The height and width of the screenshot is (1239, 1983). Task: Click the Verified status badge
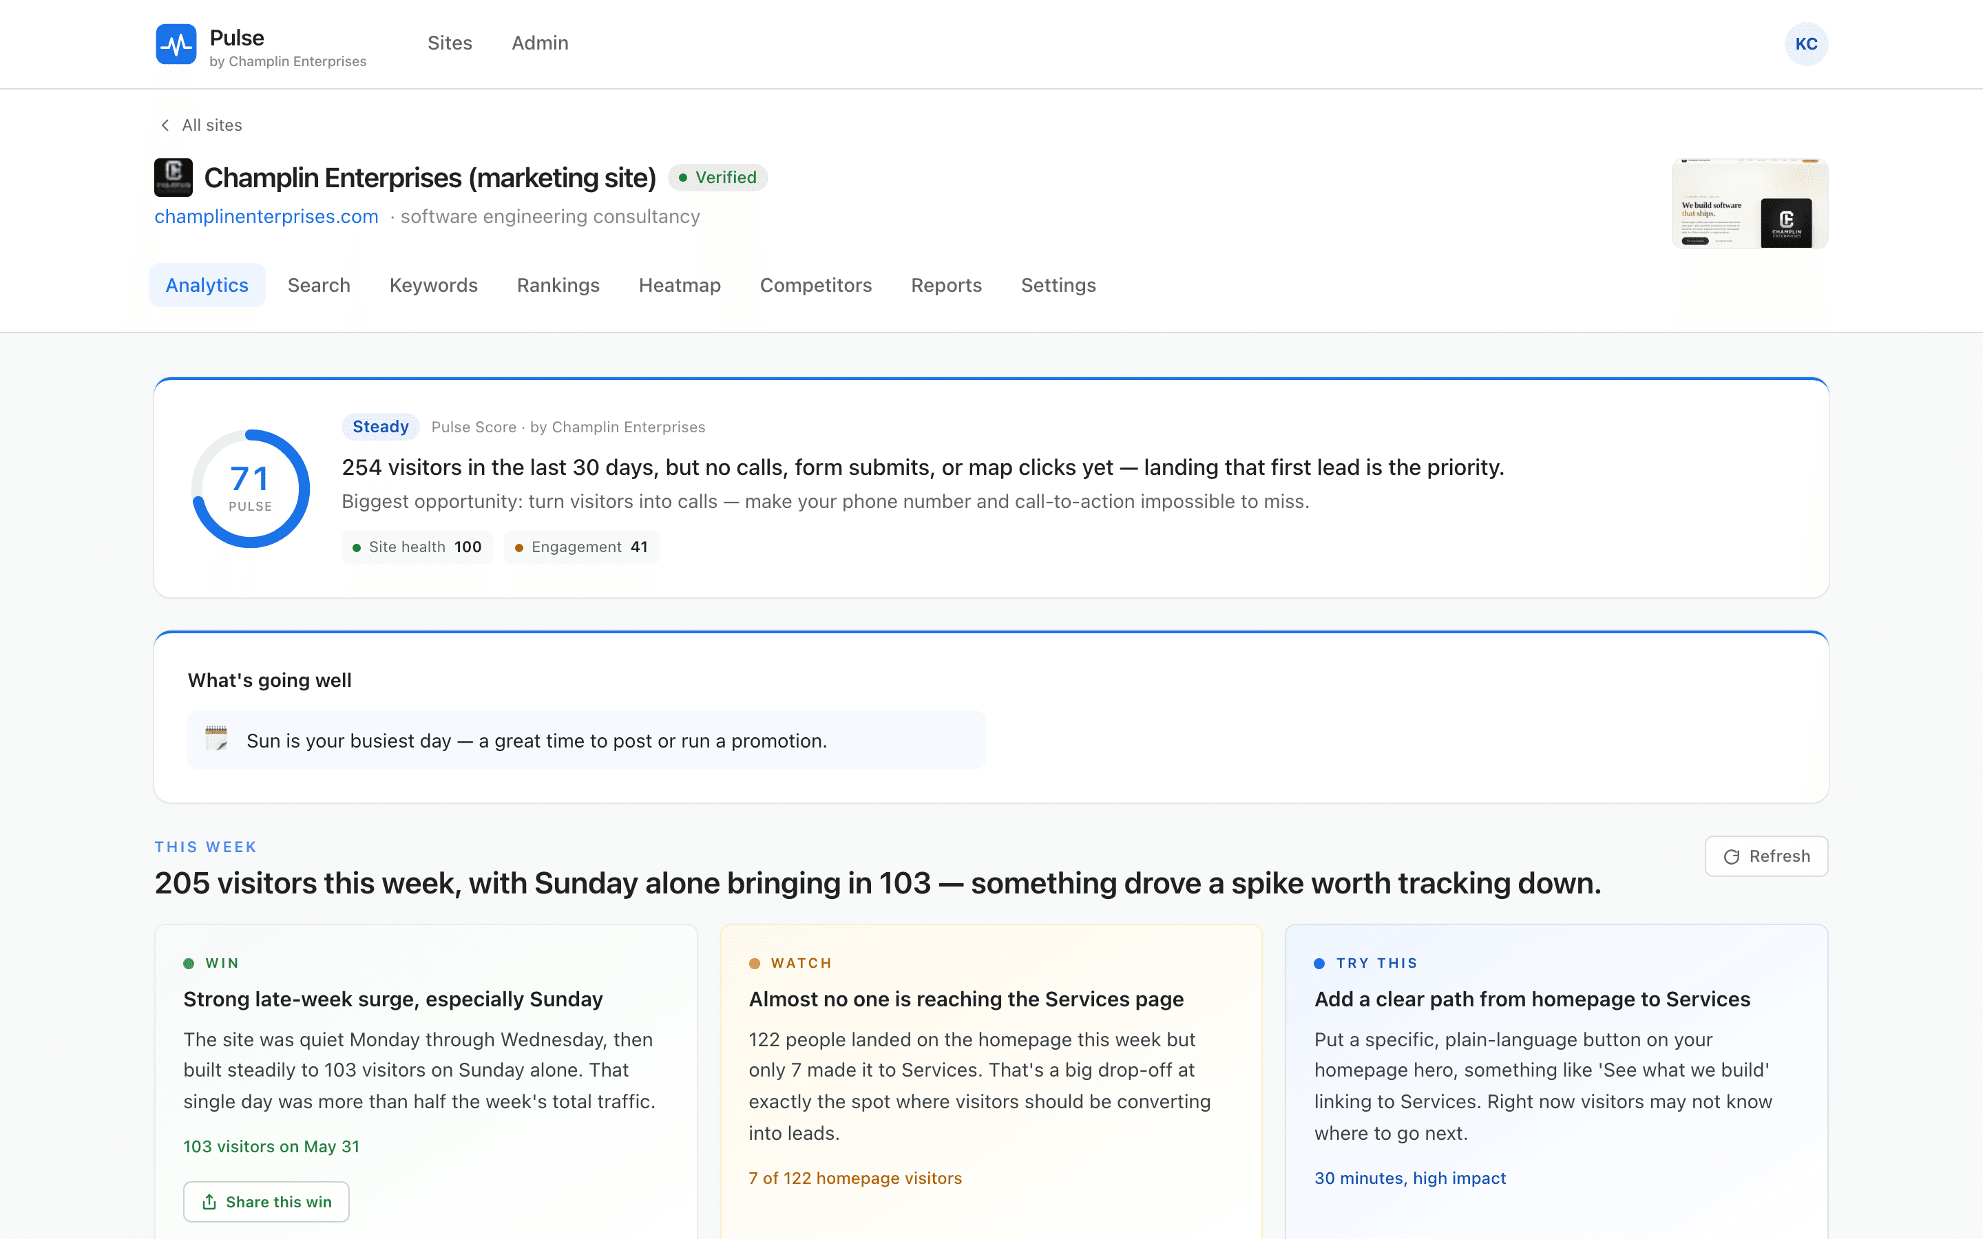(718, 178)
